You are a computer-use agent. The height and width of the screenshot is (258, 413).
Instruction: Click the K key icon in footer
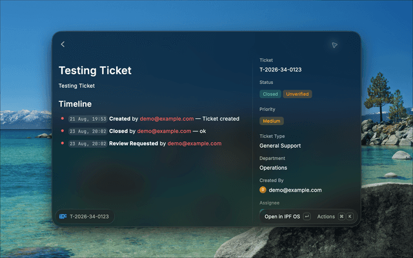pyautogui.click(x=350, y=217)
